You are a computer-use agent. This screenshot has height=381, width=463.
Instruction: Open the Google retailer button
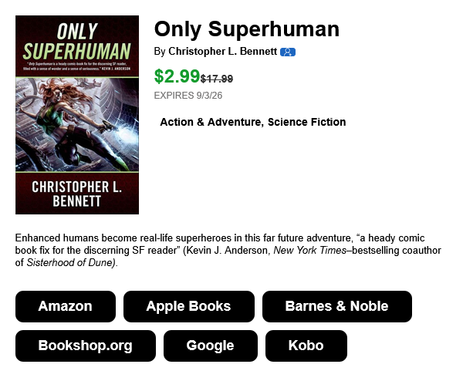(210, 346)
